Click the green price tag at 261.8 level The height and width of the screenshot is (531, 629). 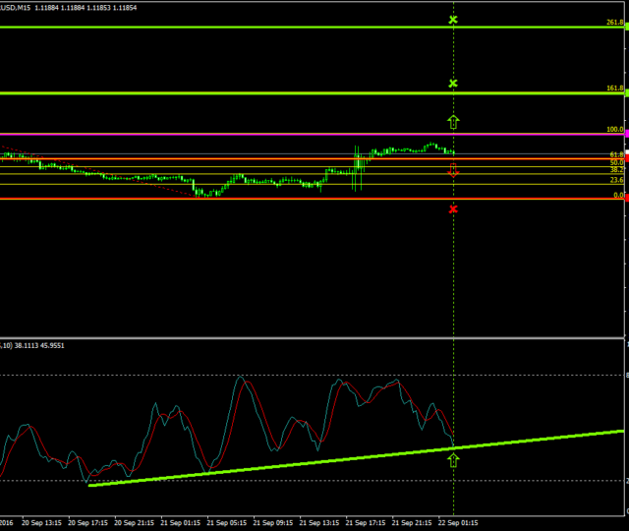(625, 28)
